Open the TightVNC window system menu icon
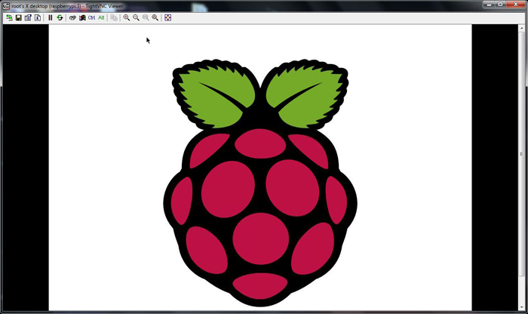 pos(6,6)
